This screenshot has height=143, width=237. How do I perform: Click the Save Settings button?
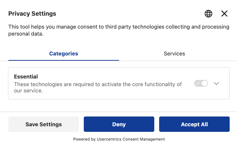click(x=44, y=124)
